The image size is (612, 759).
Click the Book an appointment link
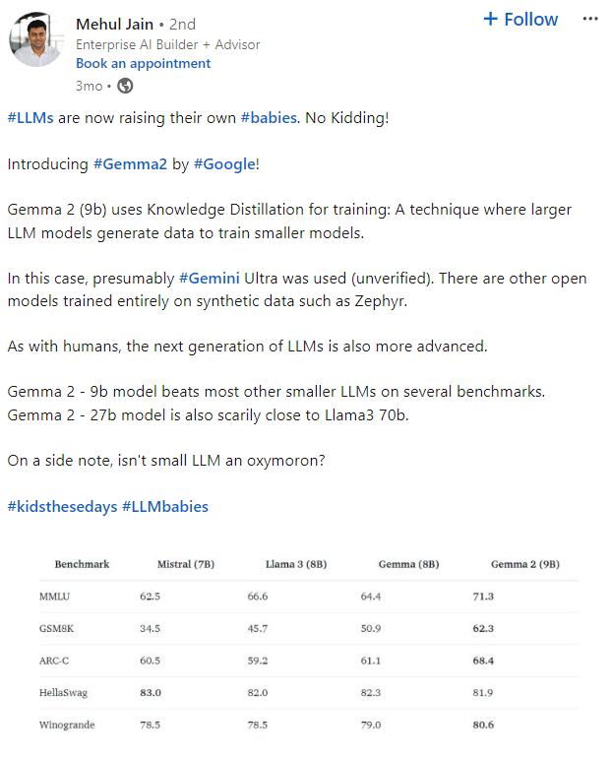point(143,63)
